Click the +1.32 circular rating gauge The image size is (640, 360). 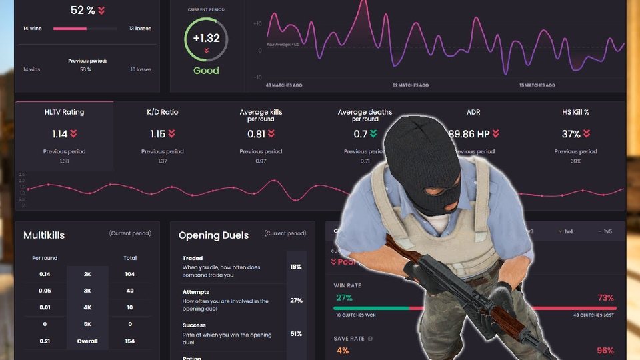(206, 39)
